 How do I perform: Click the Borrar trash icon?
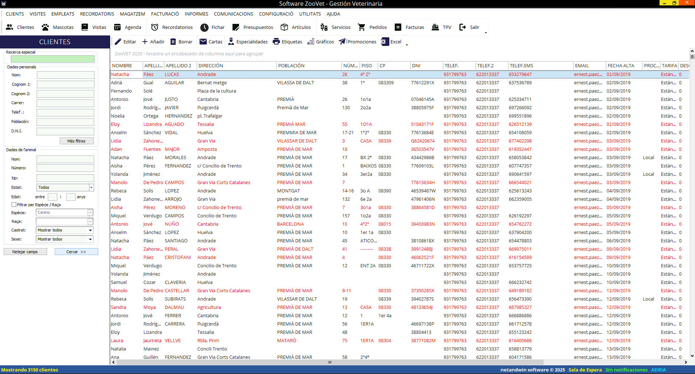(x=173, y=42)
